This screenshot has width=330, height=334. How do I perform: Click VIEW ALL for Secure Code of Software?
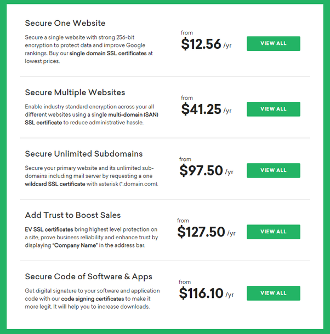pyautogui.click(x=273, y=293)
